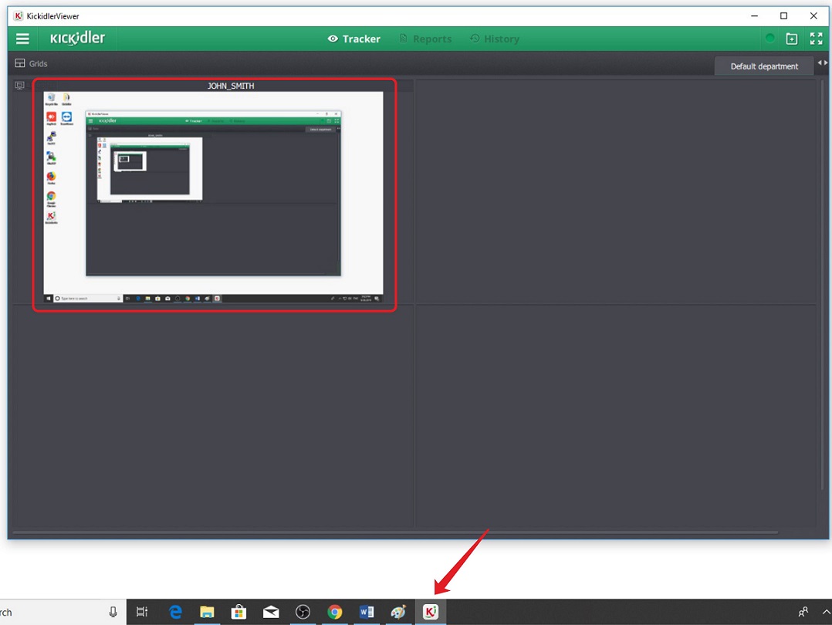The width and height of the screenshot is (832, 625).
Task: Open the Reports tab
Action: [x=425, y=39]
